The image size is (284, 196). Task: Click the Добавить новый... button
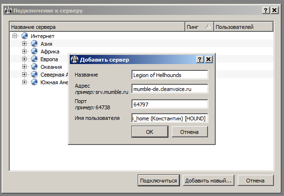coord(208,181)
